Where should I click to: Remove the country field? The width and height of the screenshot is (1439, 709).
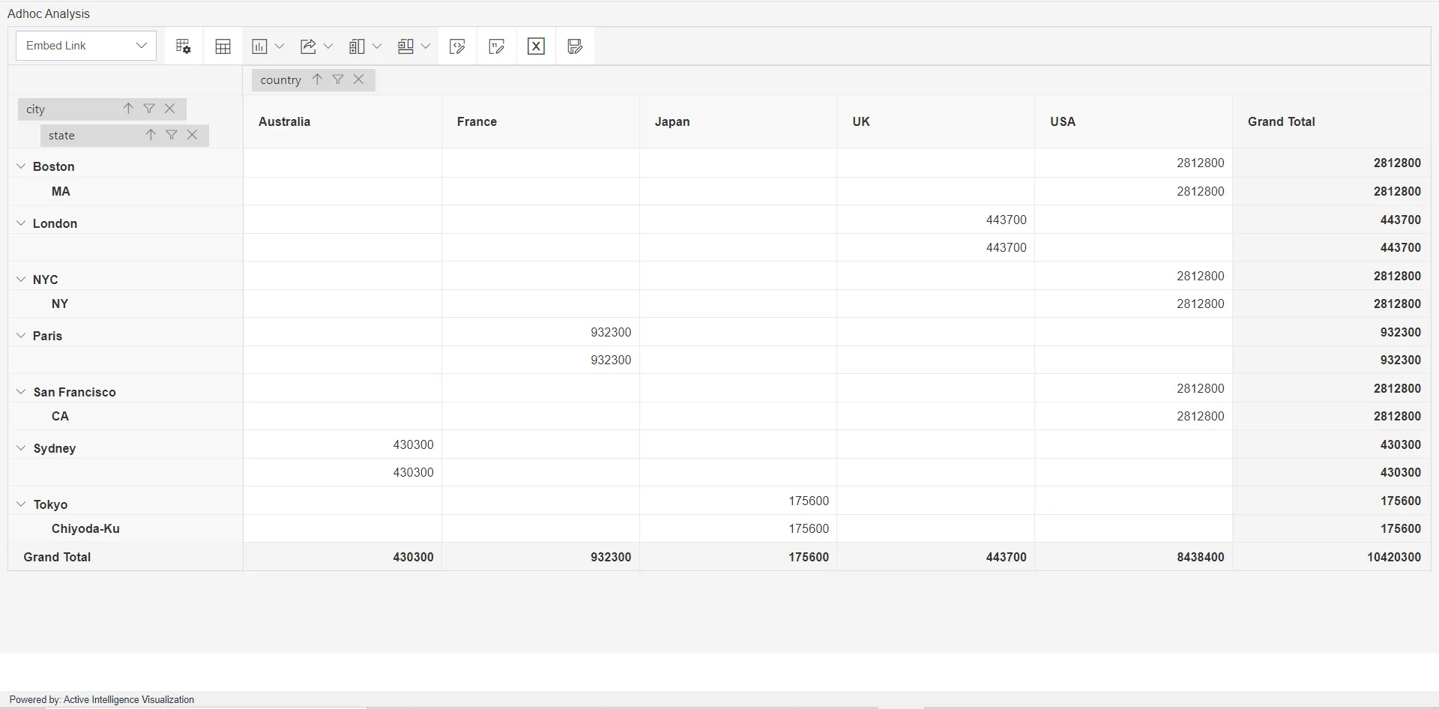(x=359, y=79)
